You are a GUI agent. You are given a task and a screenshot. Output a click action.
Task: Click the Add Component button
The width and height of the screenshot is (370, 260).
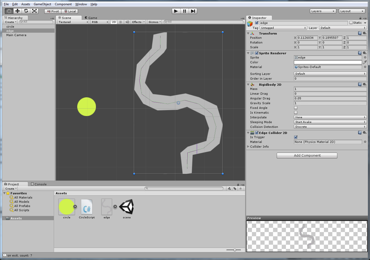[x=307, y=156]
